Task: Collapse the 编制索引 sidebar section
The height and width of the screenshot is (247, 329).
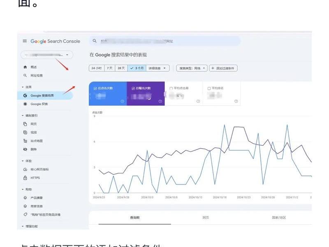Action: 23,116
